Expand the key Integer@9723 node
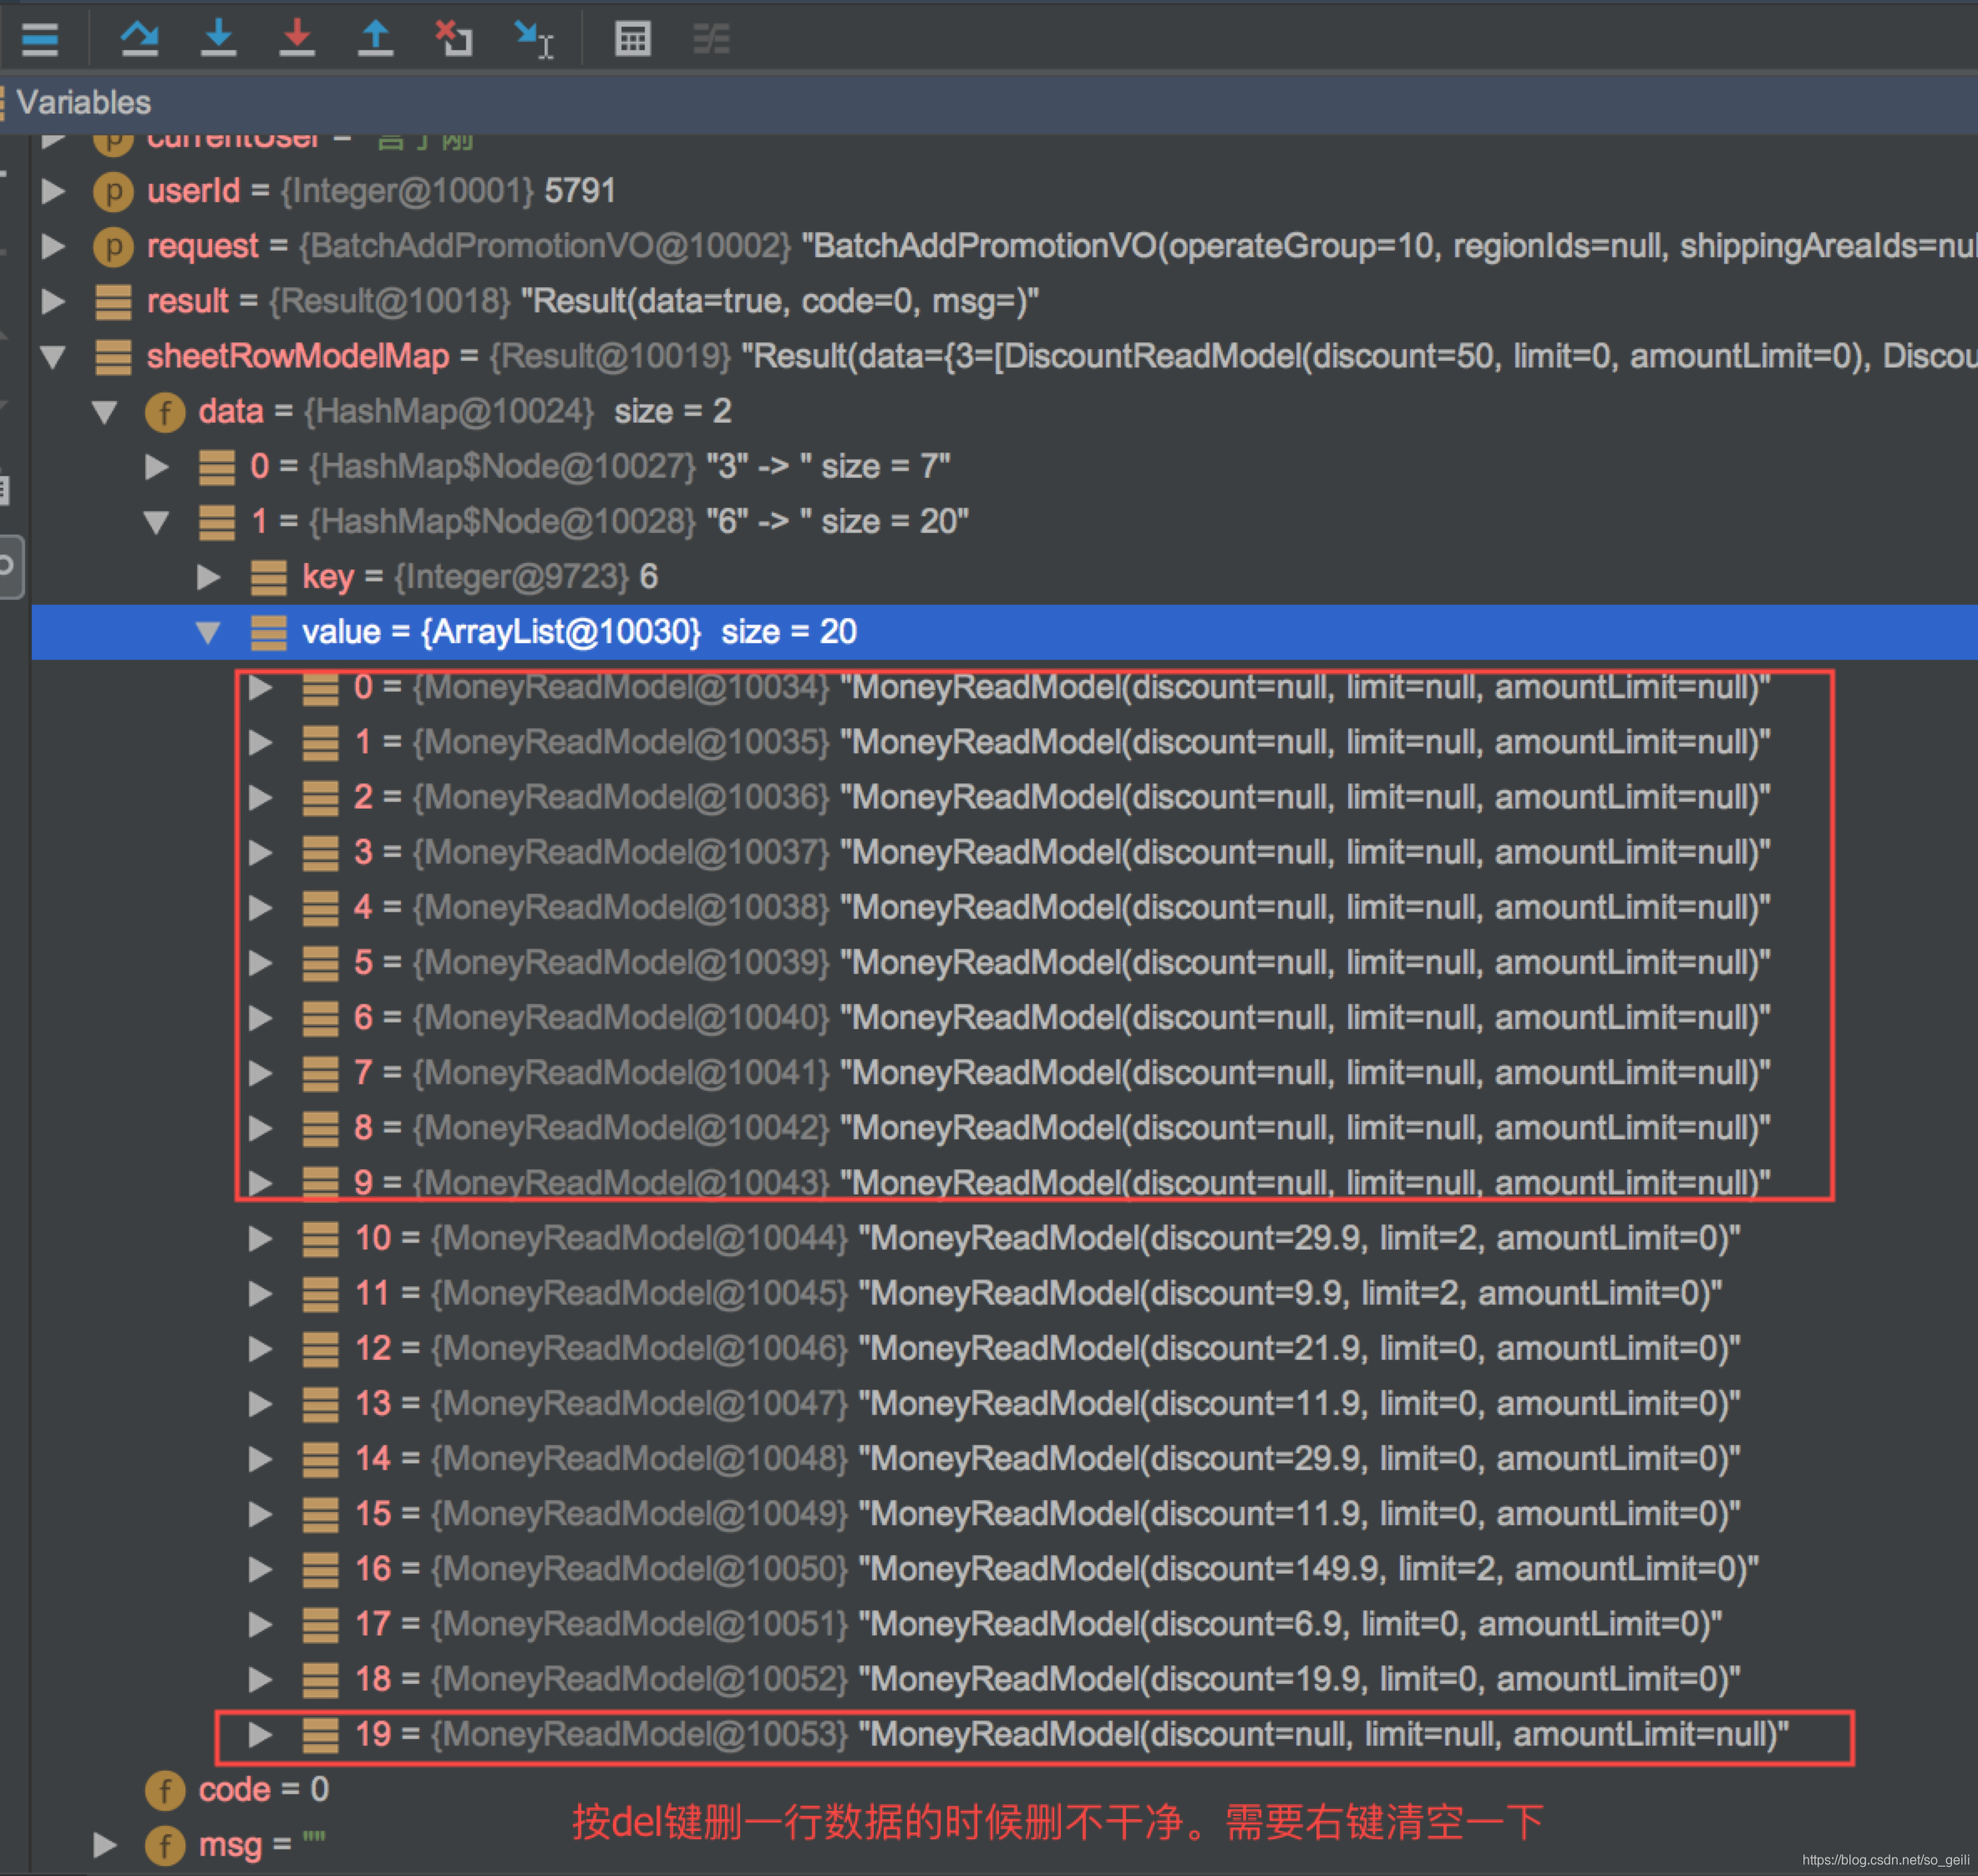This screenshot has width=1978, height=1876. point(208,576)
